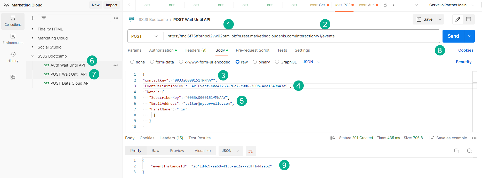Click SSJS Bootcamp breadcrumb link
Image resolution: width=482 pixels, height=178 pixels.
click(x=153, y=20)
